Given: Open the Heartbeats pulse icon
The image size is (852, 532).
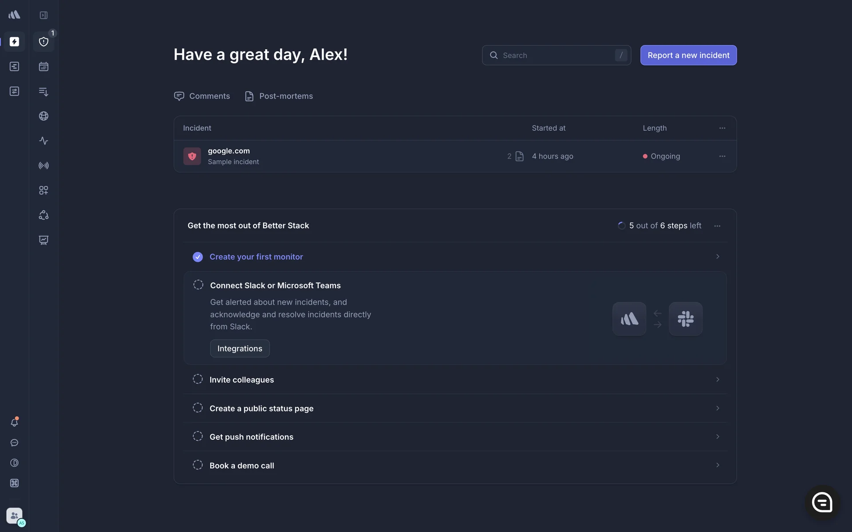Looking at the screenshot, I should coord(43,141).
